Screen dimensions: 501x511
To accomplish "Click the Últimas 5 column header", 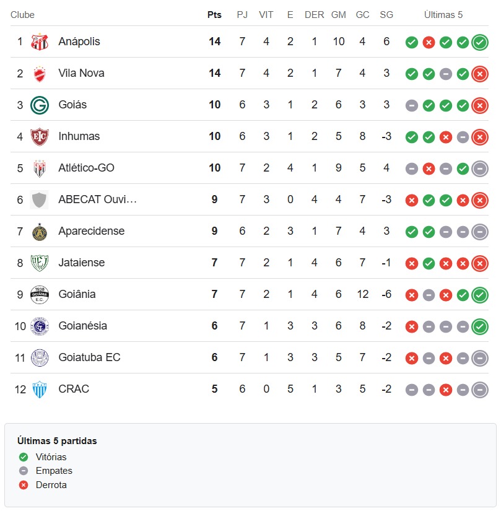I will click(x=443, y=15).
